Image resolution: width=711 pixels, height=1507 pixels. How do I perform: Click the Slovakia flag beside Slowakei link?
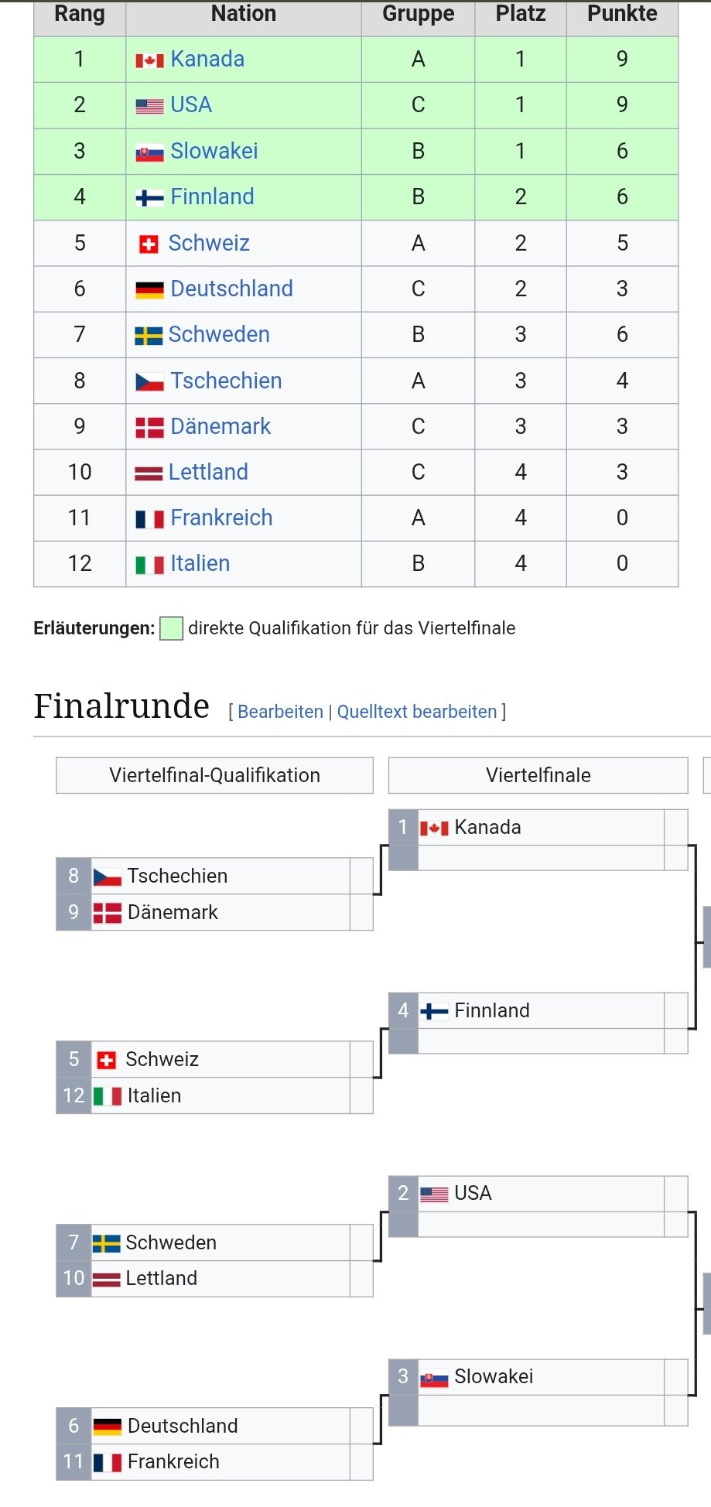(x=149, y=152)
